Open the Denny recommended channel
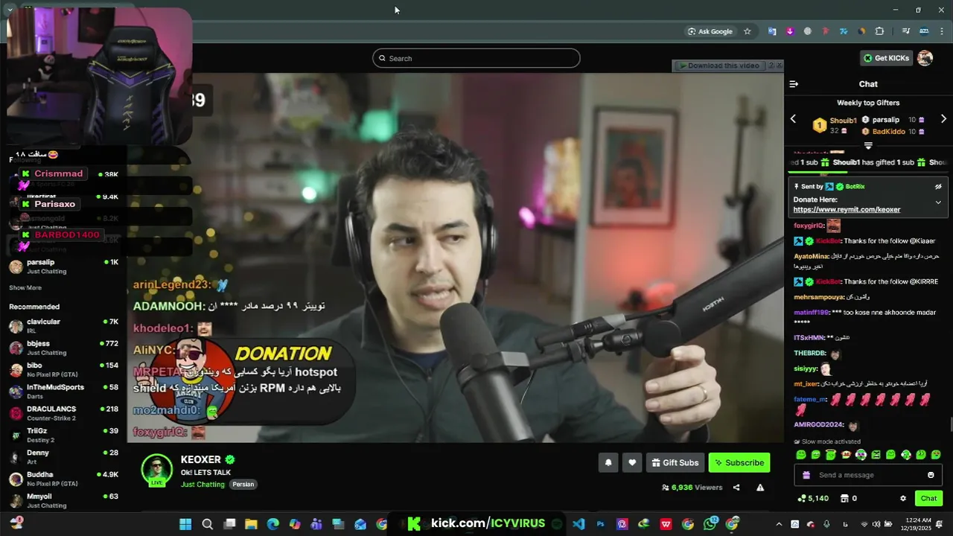The width and height of the screenshot is (953, 536). [63, 456]
